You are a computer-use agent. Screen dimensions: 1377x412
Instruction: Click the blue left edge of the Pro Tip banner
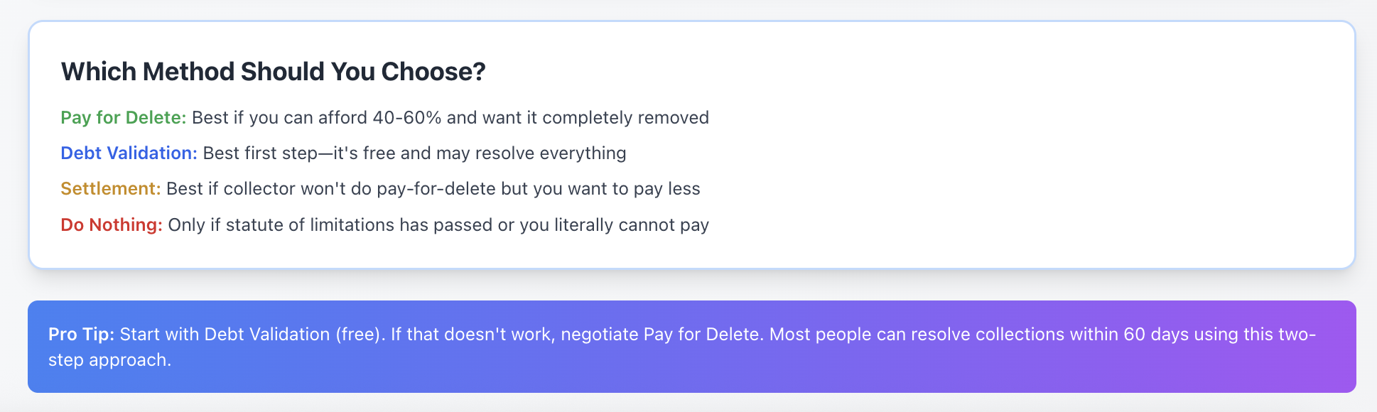tap(36, 347)
